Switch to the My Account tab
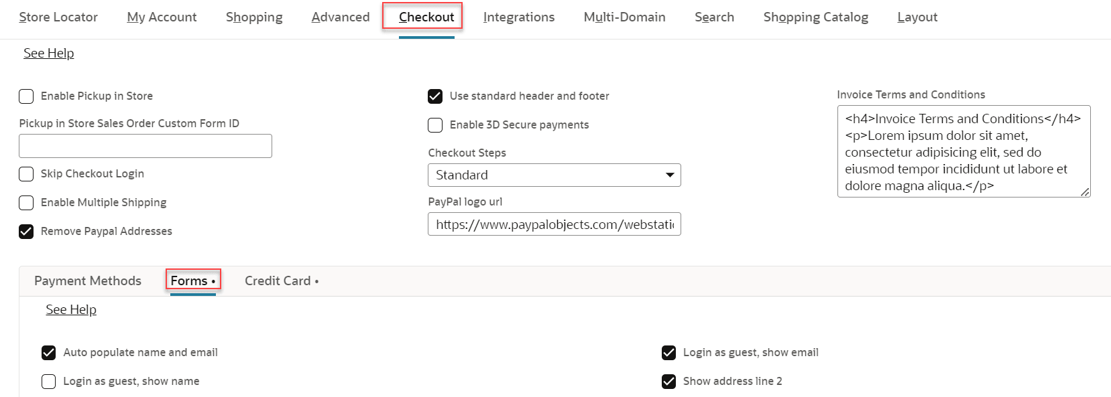Screen dimensions: 1111x397 (162, 17)
